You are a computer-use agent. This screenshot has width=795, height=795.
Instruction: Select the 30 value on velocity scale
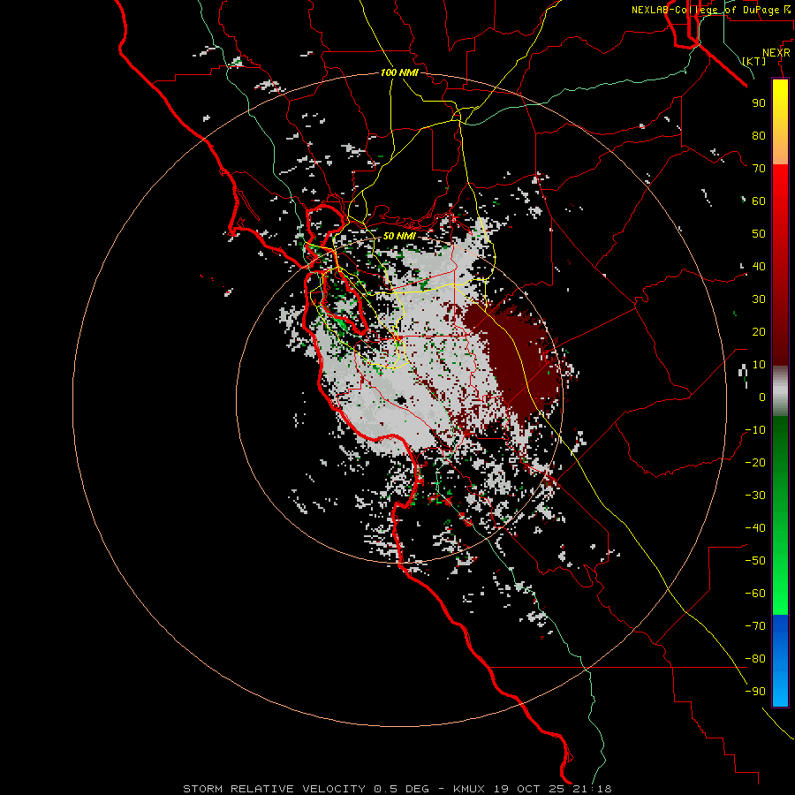pyautogui.click(x=759, y=299)
